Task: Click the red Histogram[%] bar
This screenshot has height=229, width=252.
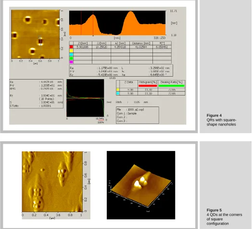Action: point(148,86)
